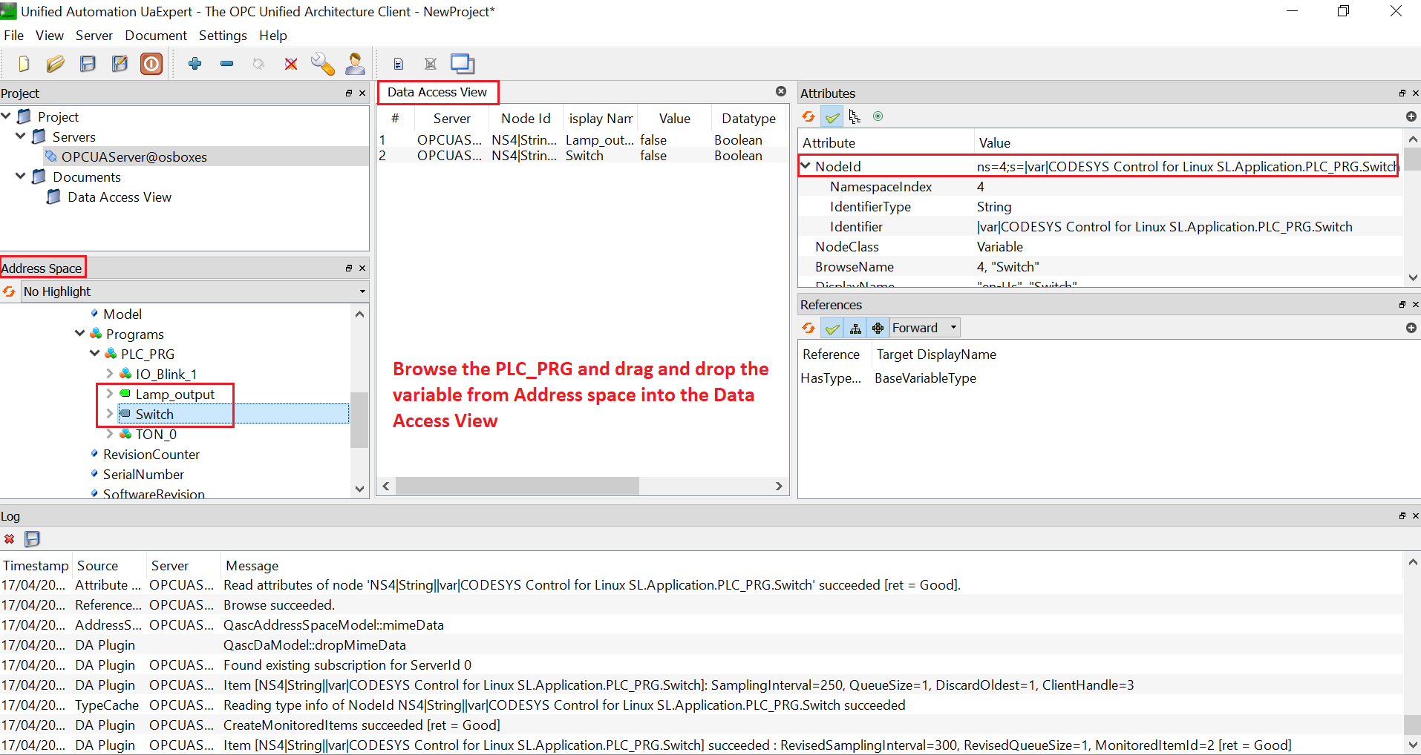Collapse the PLC_PRG node
This screenshot has width=1421, height=755.
pos(95,353)
